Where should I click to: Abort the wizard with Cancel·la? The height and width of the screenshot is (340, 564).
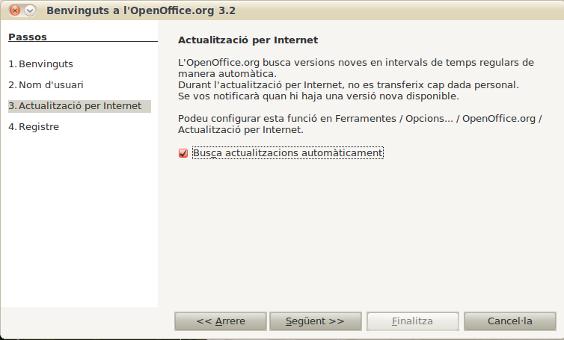(x=509, y=321)
